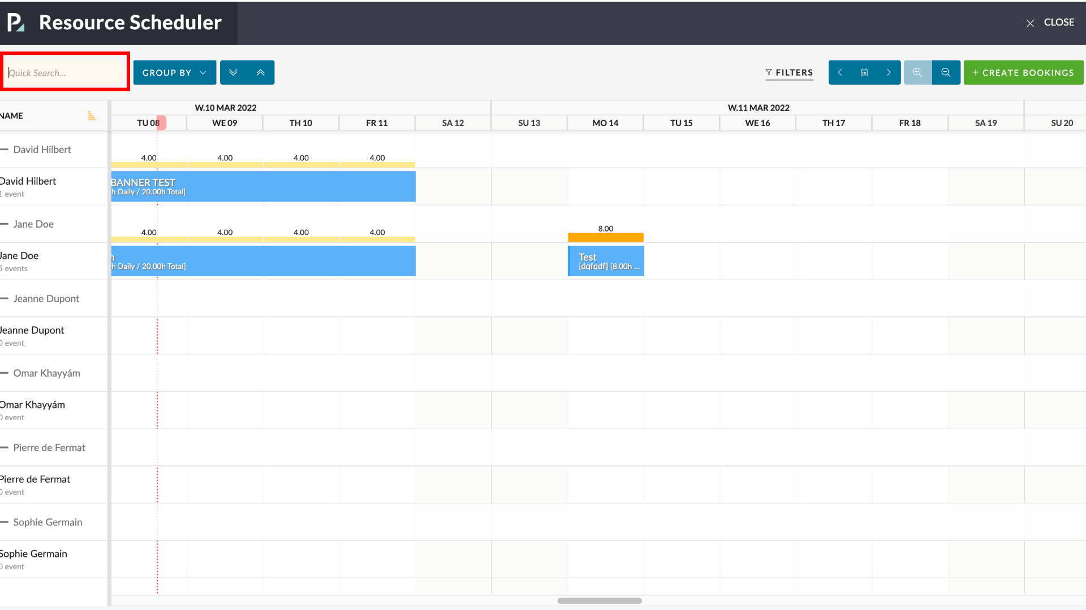This screenshot has width=1086, height=610.
Task: Select the MO 14 day header
Action: [605, 123]
